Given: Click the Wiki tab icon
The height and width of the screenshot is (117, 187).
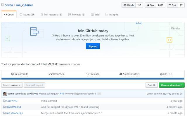Looking at the screenshot, I should (x=92, y=15).
